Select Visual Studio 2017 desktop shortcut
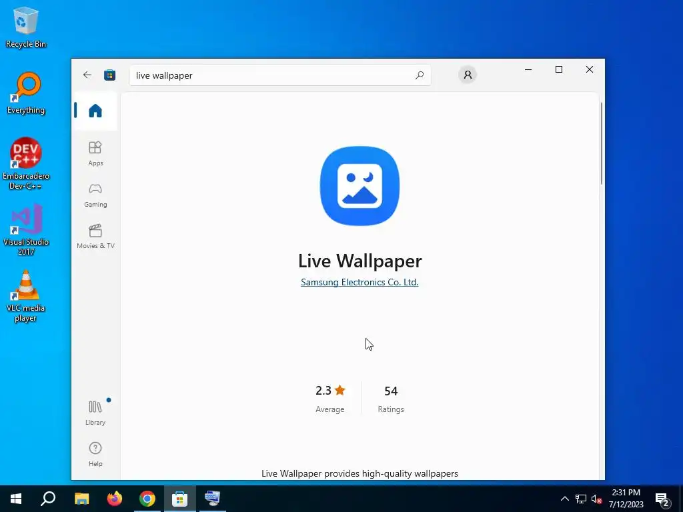Viewport: 683px width, 512px height. pyautogui.click(x=26, y=229)
